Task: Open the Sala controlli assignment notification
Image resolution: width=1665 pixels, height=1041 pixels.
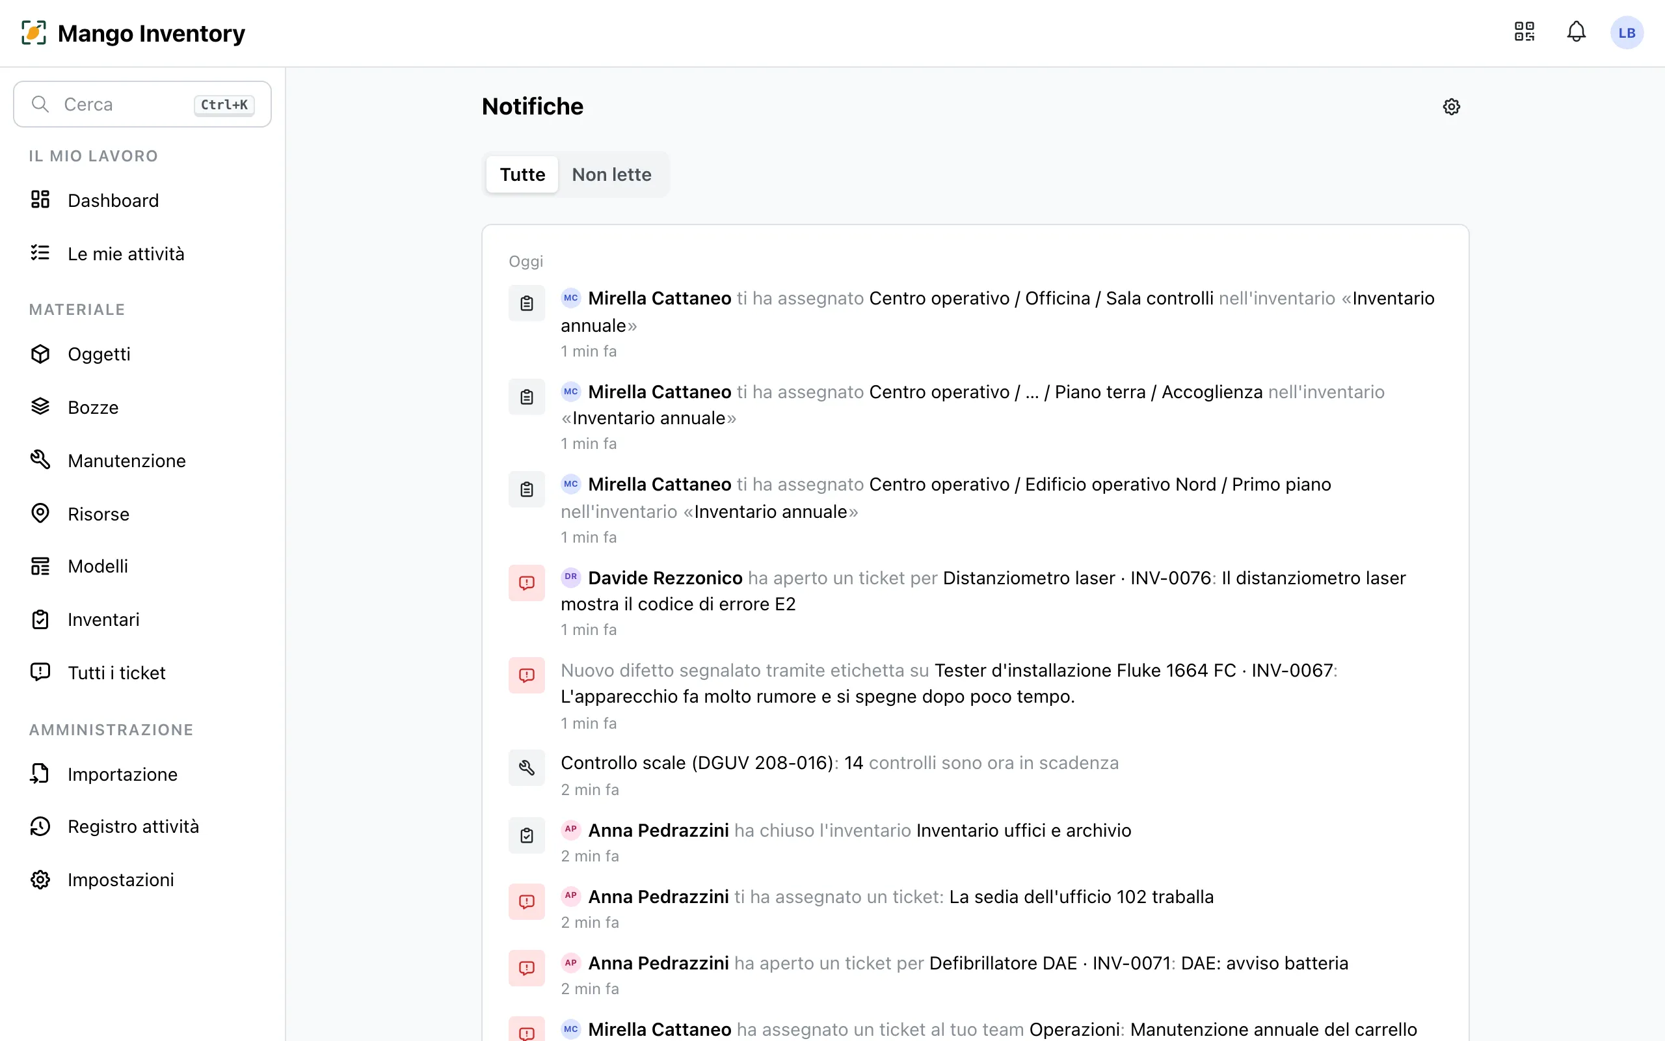Action: [x=975, y=323]
